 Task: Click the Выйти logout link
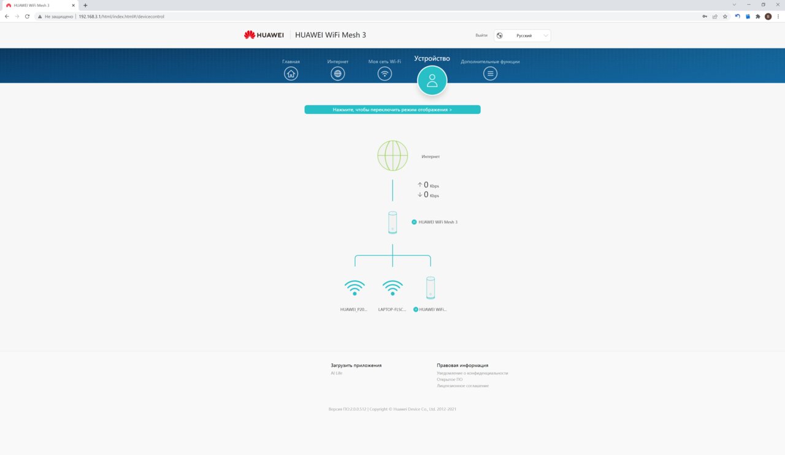coord(481,36)
